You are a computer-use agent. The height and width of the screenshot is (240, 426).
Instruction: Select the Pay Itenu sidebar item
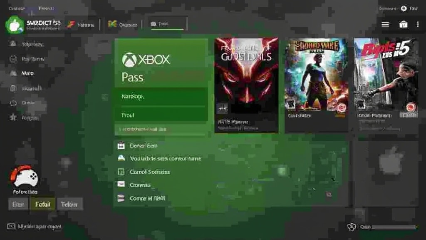coord(27,59)
